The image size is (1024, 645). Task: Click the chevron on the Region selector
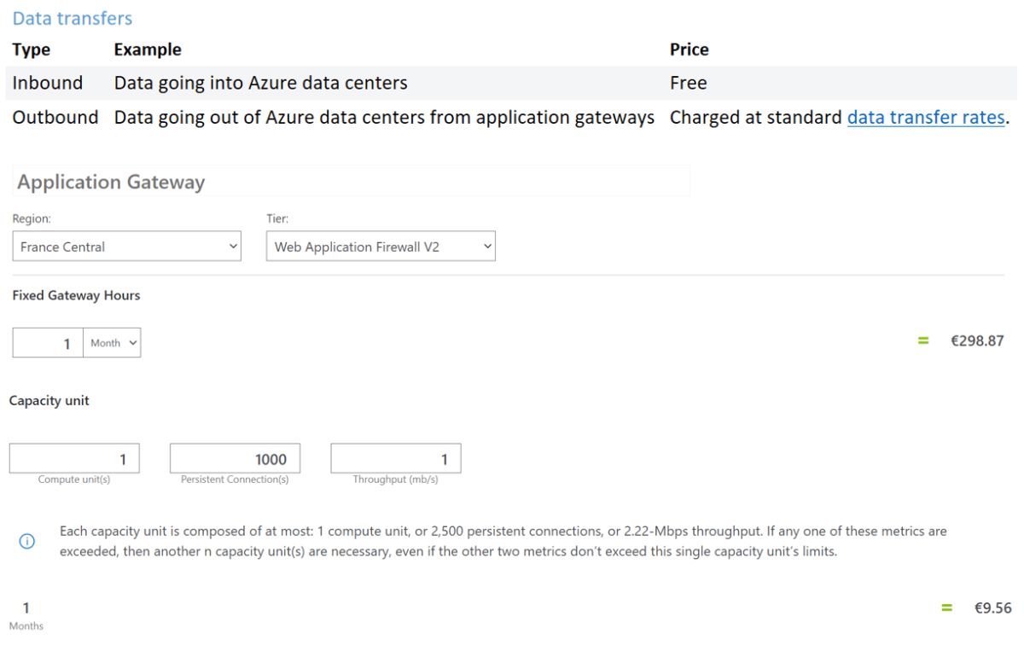click(x=234, y=246)
